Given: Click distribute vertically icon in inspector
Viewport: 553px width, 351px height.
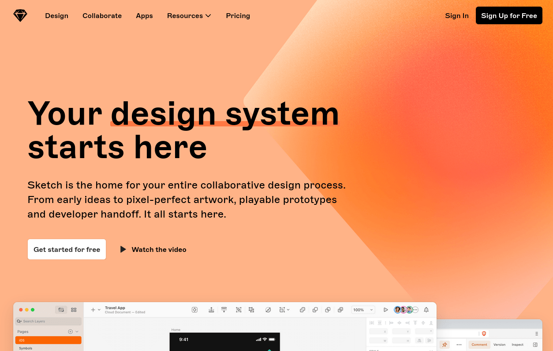Looking at the screenshot, I should point(380,322).
